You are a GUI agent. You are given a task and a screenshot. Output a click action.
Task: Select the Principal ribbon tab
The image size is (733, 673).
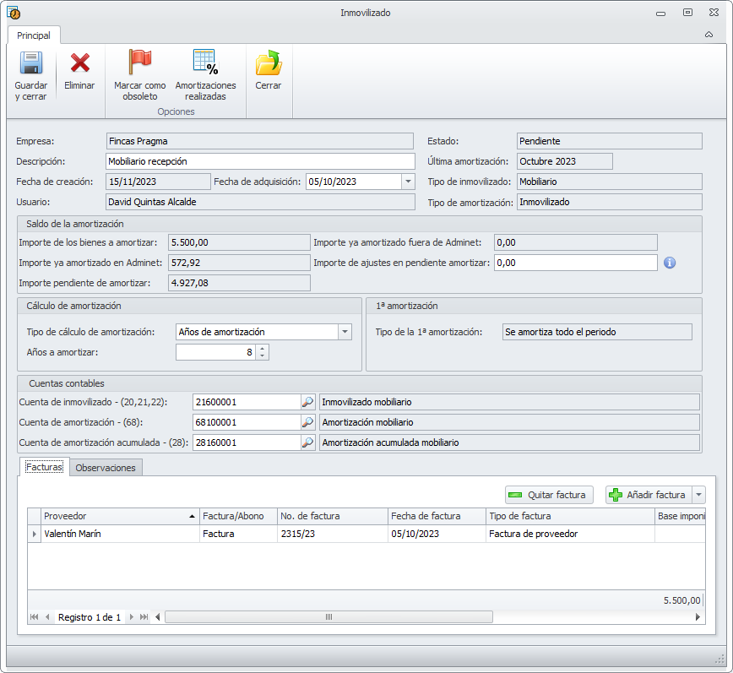point(34,35)
